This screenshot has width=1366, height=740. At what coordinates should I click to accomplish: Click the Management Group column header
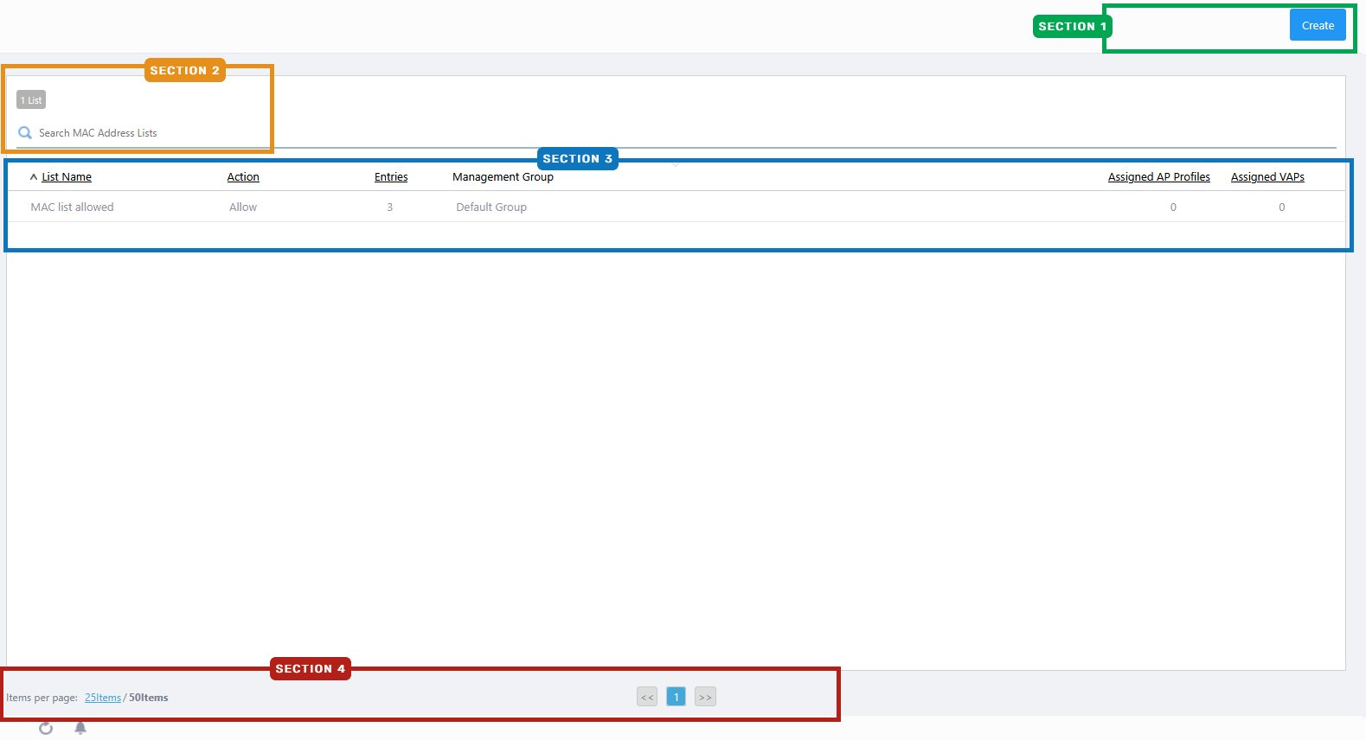503,177
